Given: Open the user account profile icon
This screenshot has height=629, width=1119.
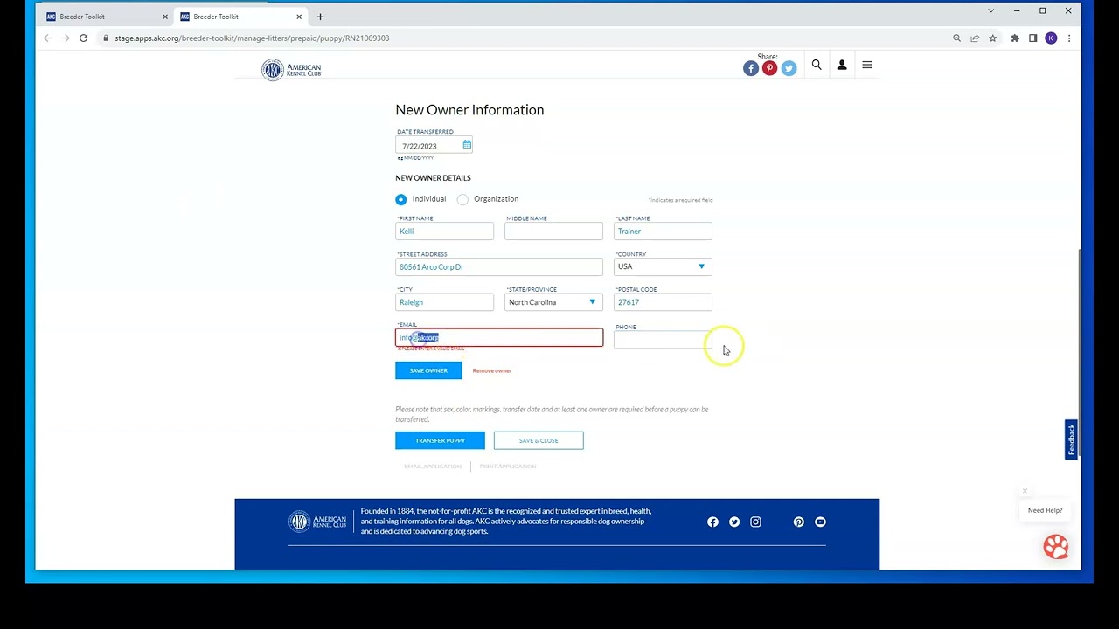Looking at the screenshot, I should pyautogui.click(x=842, y=65).
